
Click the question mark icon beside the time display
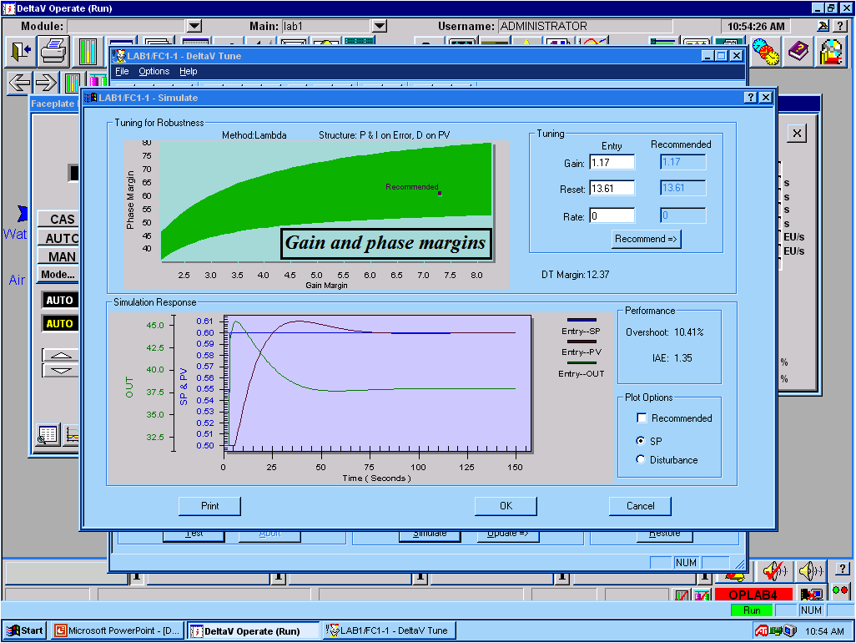pyautogui.click(x=841, y=26)
